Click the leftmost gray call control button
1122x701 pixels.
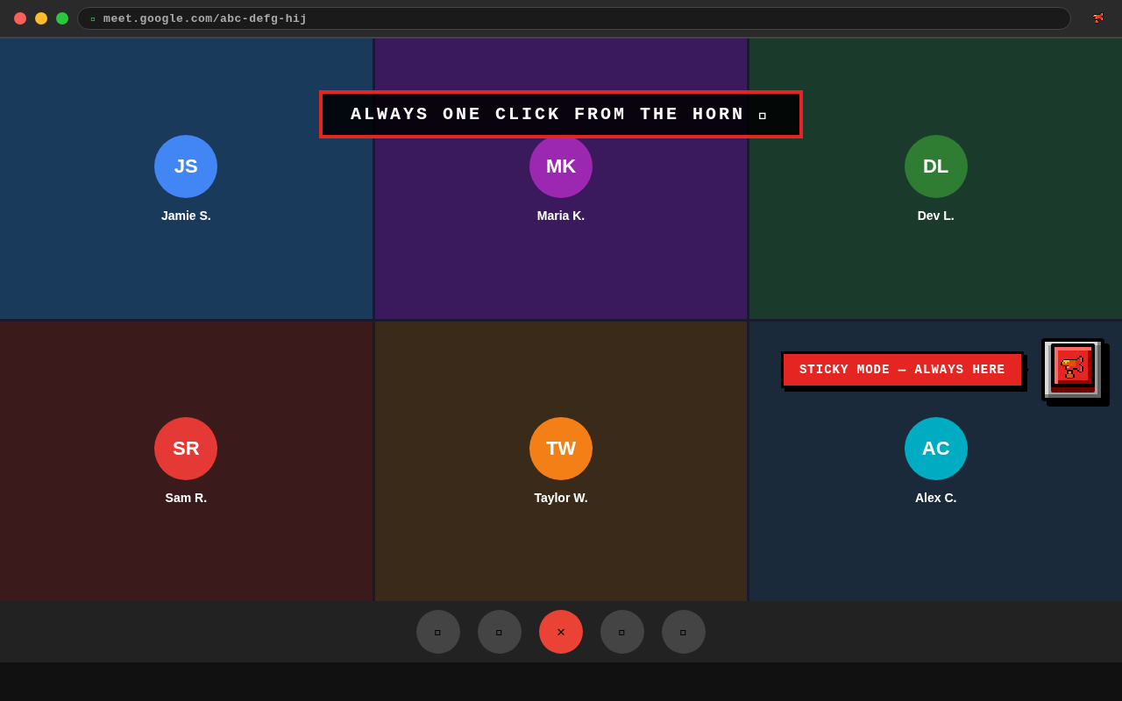point(438,632)
